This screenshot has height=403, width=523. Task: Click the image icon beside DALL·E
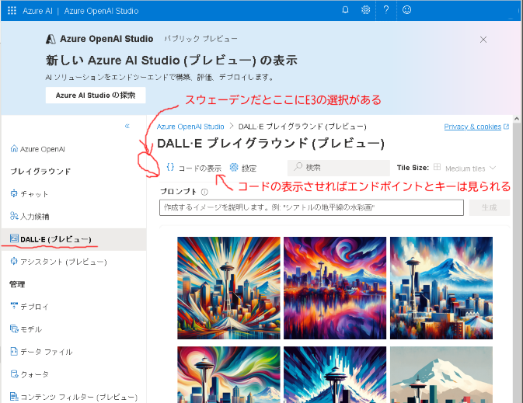[x=14, y=238]
